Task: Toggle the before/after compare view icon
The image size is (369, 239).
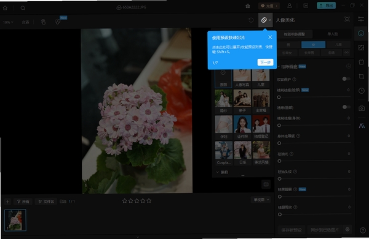Action: pos(266,184)
